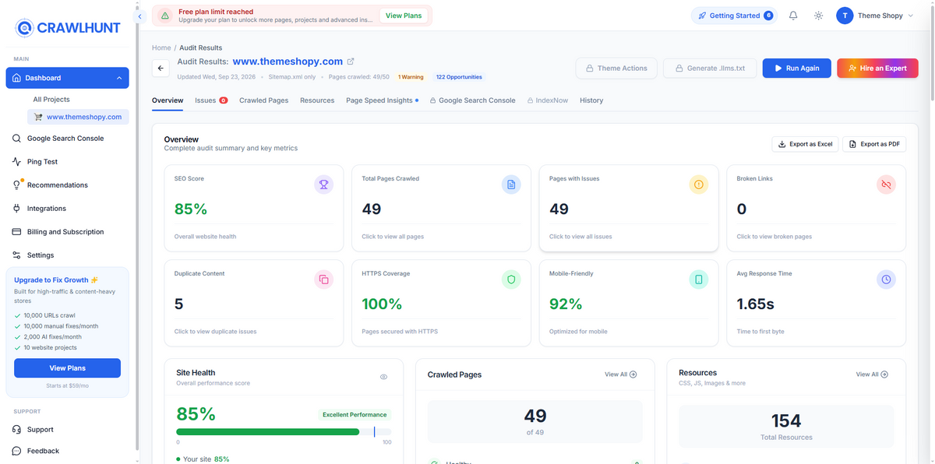Click the Duplicate Content copy icon

(323, 279)
